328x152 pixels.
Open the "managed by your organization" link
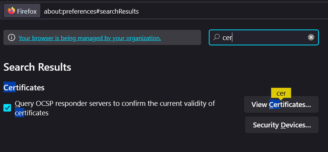(90, 38)
